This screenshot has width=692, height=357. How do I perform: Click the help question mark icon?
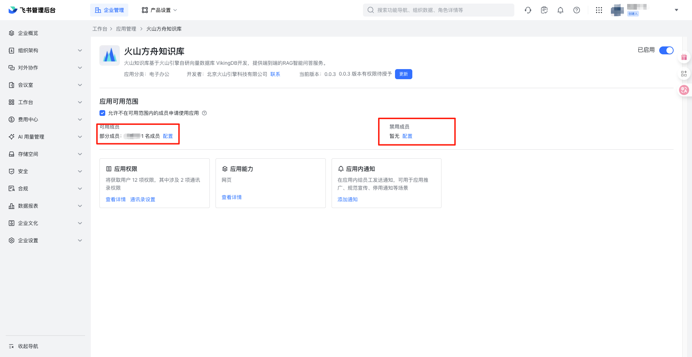[x=577, y=10]
